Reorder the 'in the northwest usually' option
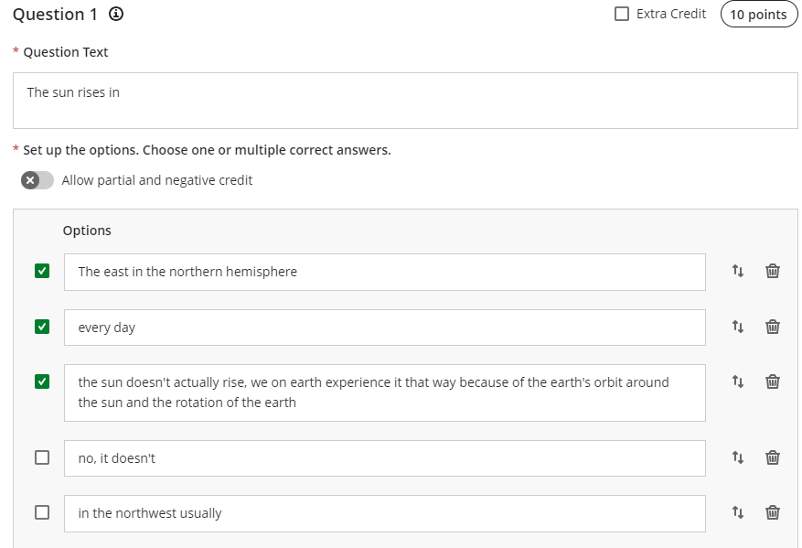 (x=738, y=512)
